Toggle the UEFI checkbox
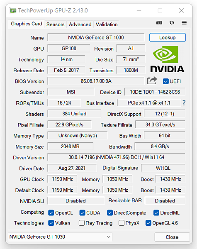This screenshot has width=197, height=249. click(x=166, y=81)
